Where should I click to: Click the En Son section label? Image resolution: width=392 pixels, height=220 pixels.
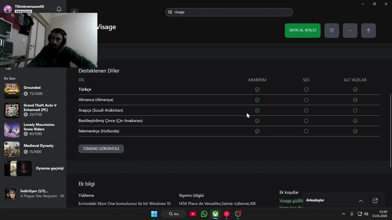click(10, 79)
